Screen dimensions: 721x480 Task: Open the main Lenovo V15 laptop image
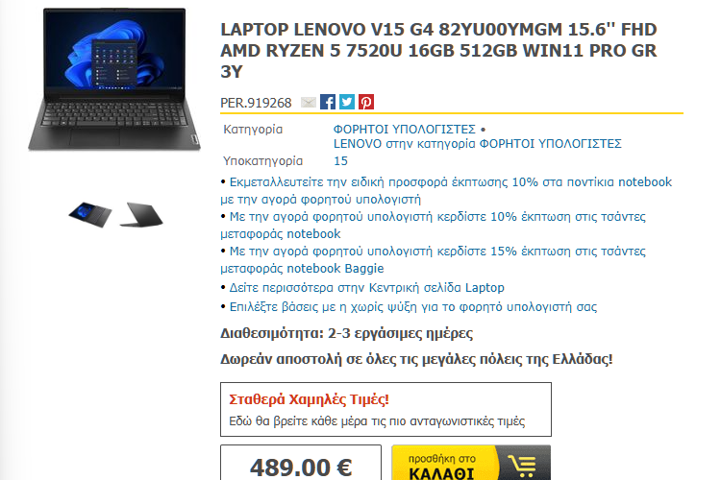click(x=114, y=80)
